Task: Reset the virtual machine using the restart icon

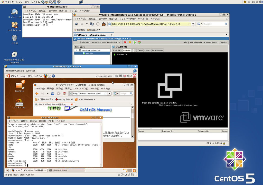Action: click(139, 42)
